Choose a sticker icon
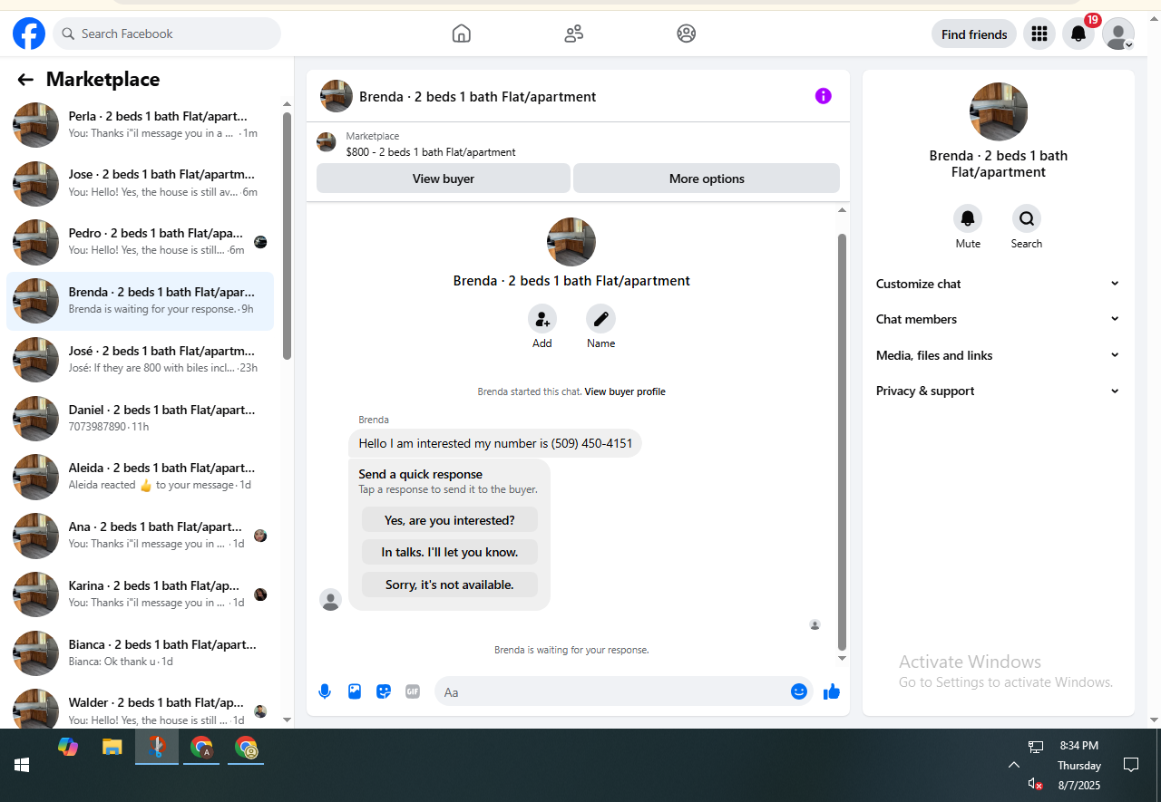This screenshot has height=802, width=1161. 384,691
